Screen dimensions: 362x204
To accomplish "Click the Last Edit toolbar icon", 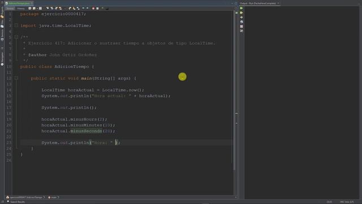I will coord(29,8).
